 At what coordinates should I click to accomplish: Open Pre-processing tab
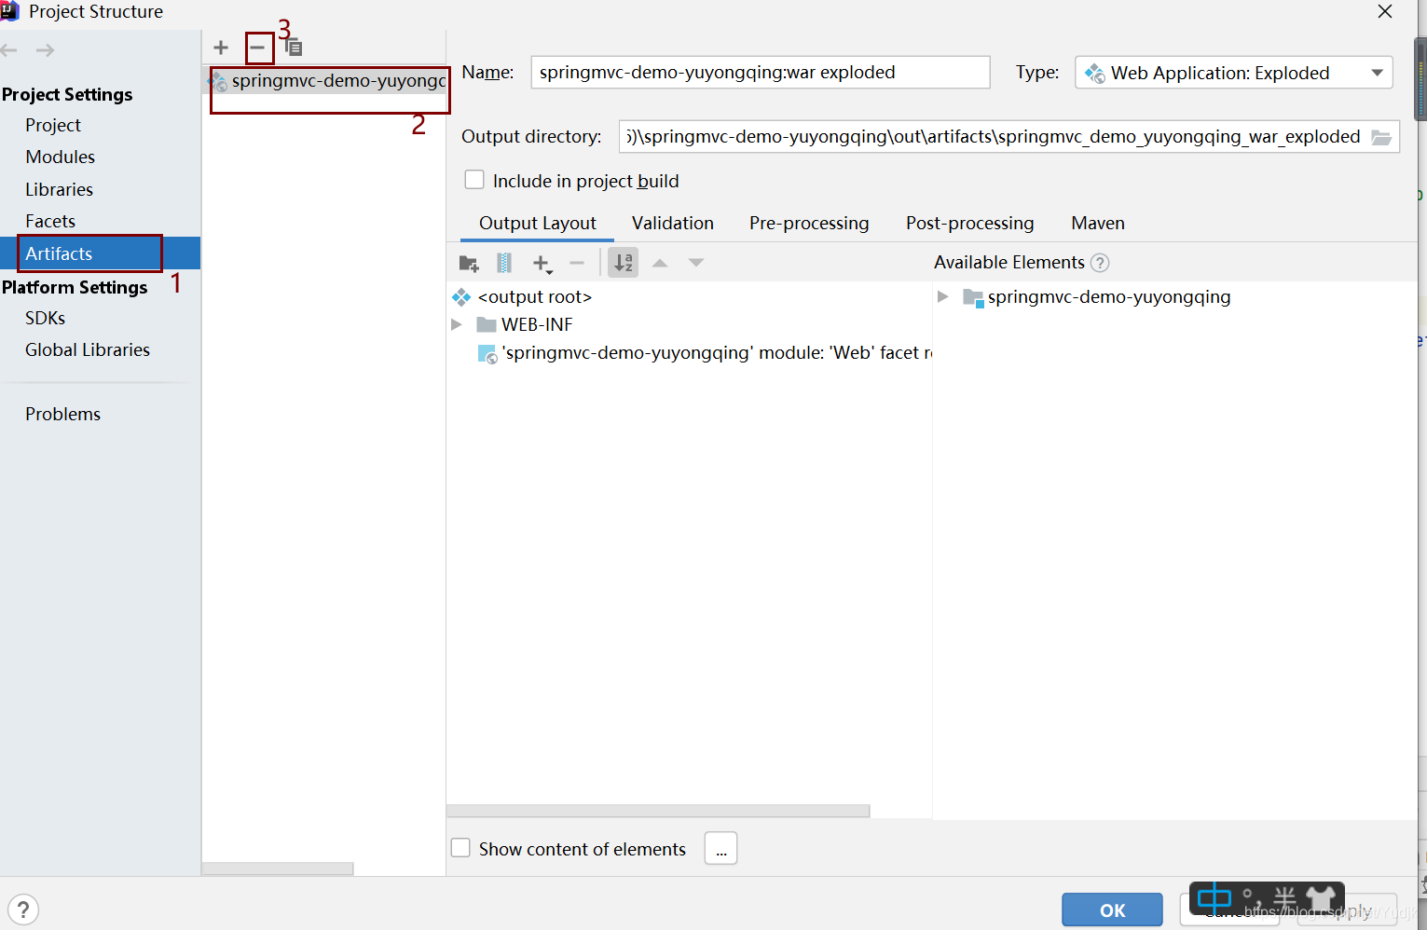[809, 224]
